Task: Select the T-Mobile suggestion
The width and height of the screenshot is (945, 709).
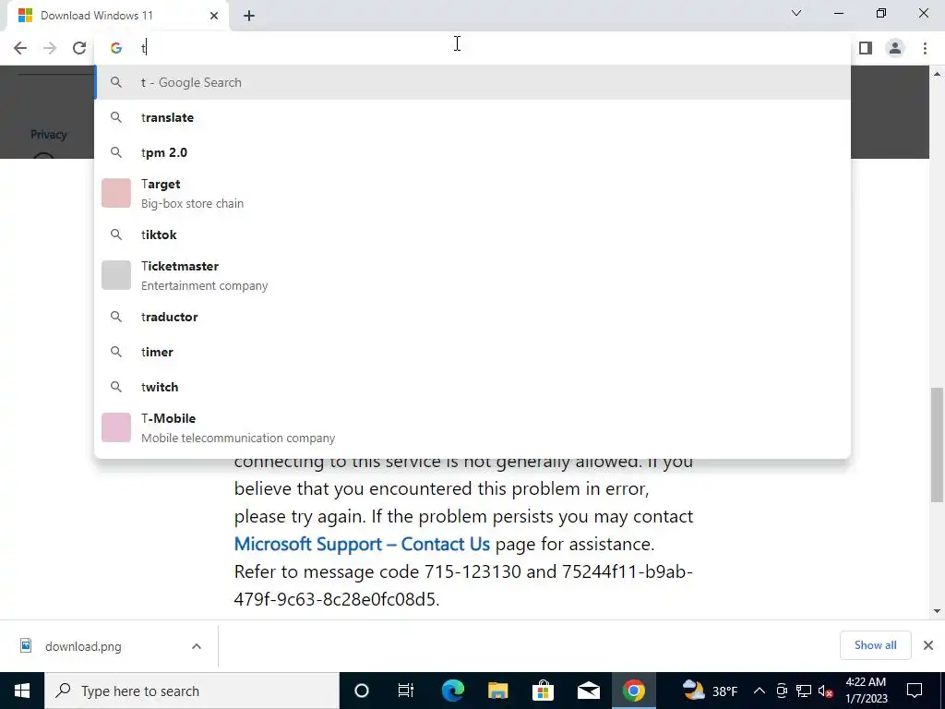Action: 472,427
